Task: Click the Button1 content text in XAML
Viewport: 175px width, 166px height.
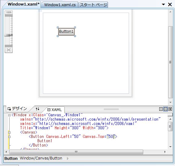Action: [x=45, y=141]
